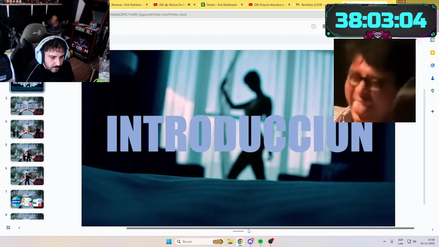The height and width of the screenshot is (247, 439).
Task: Open Discord from the taskbar
Action: (x=250, y=242)
